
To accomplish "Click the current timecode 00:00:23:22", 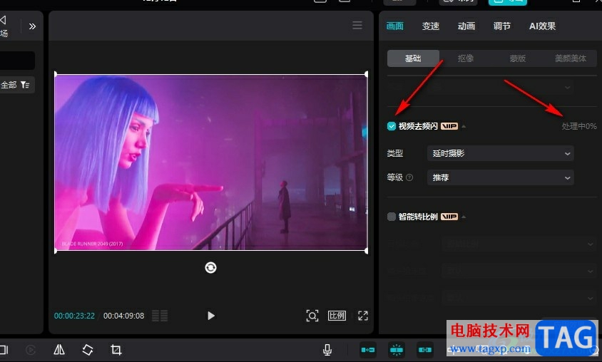I will tap(74, 316).
